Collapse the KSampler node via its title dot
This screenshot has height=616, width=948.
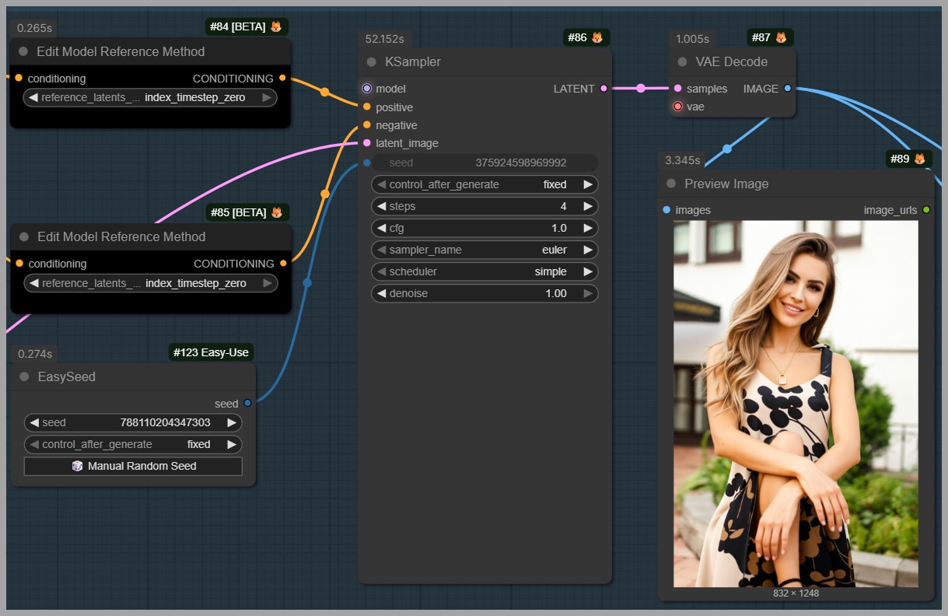click(371, 62)
